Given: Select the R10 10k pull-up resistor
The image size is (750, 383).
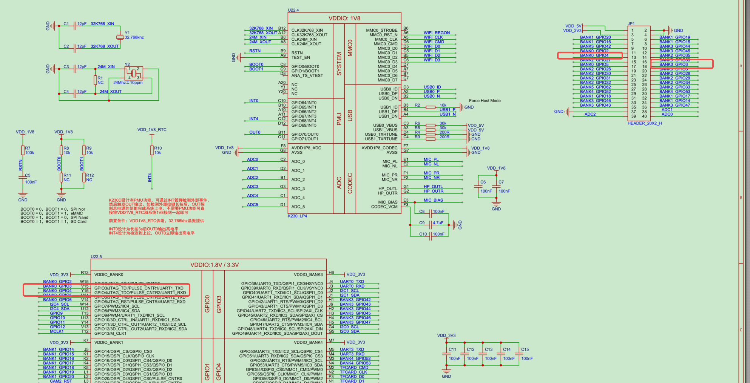Looking at the screenshot, I should point(152,150).
